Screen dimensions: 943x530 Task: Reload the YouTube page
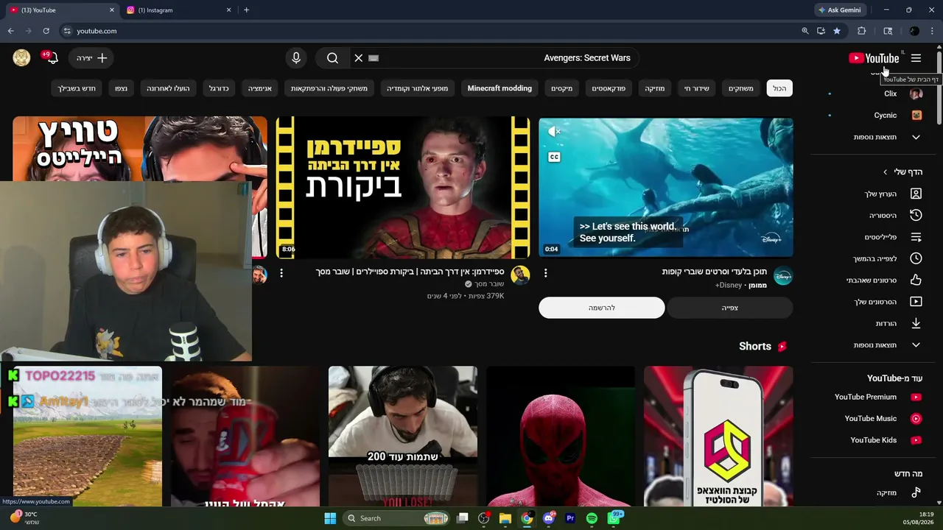[x=46, y=31]
